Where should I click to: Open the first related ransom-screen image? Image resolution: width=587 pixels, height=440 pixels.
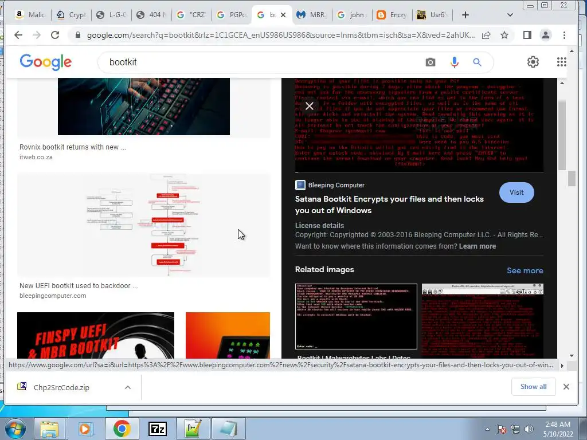click(x=356, y=316)
